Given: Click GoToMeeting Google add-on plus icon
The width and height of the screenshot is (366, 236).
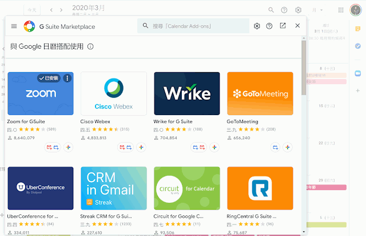Looking at the screenshot, I should 288,147.
